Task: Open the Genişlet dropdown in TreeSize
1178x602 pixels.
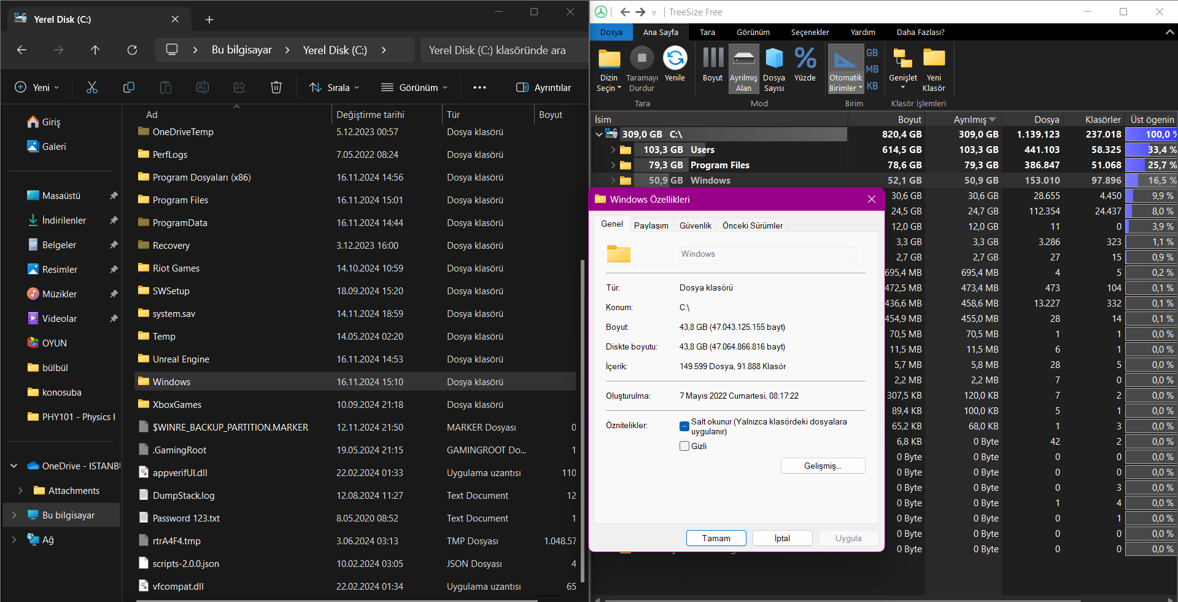Action: [903, 69]
